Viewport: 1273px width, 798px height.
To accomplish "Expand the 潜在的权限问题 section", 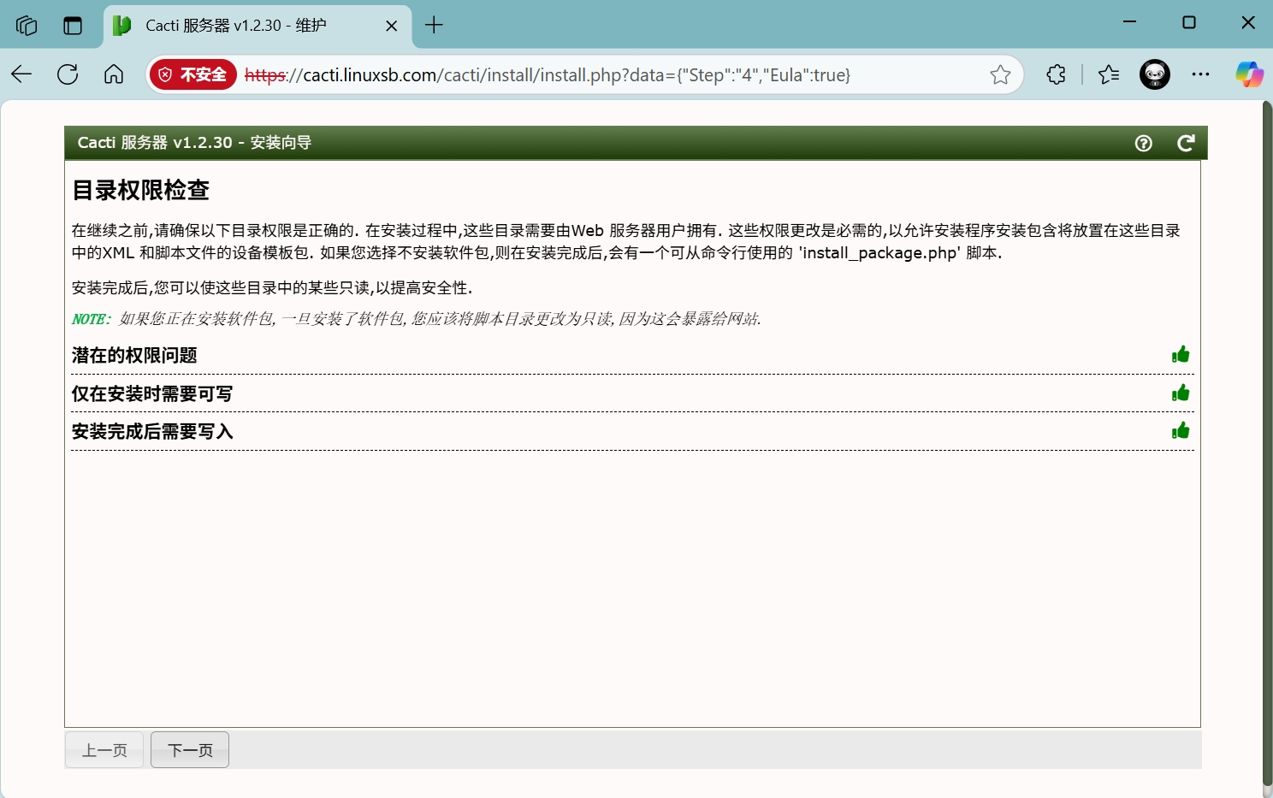I will coord(135,356).
